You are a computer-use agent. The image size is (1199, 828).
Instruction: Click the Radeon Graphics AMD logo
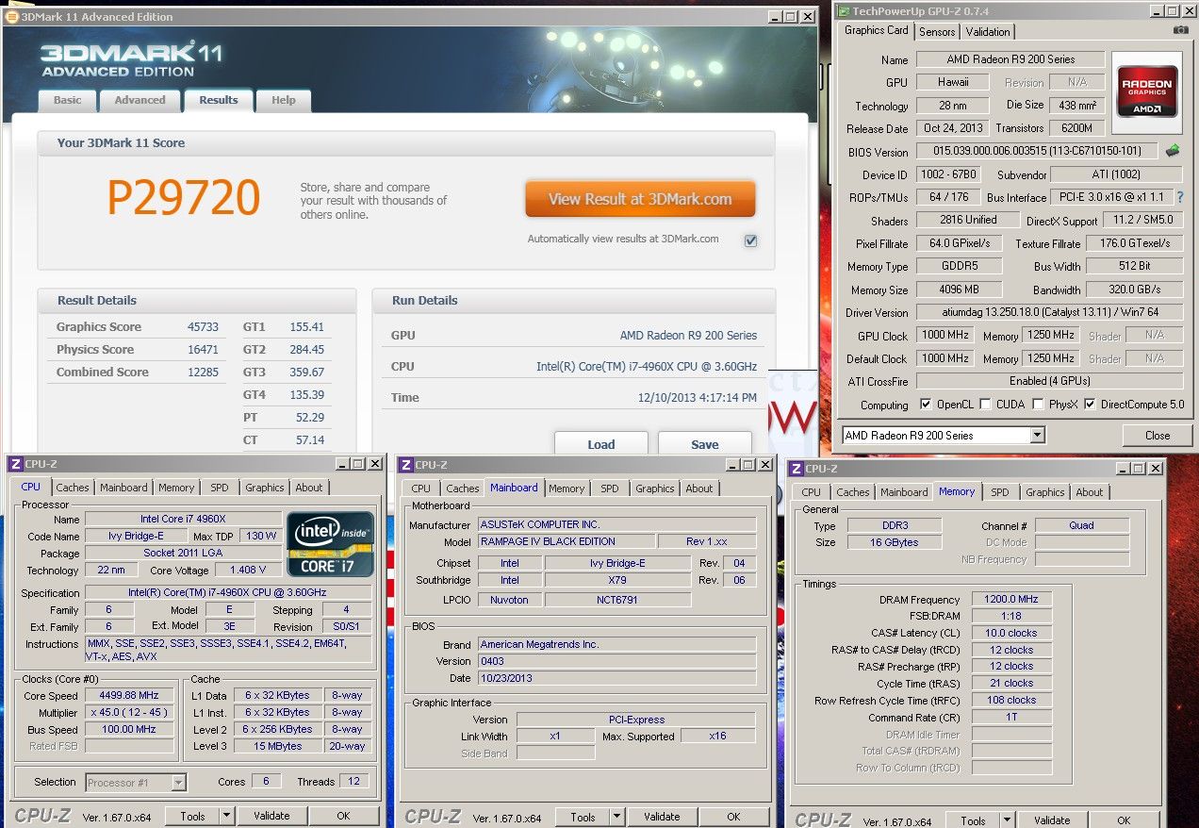[x=1147, y=91]
